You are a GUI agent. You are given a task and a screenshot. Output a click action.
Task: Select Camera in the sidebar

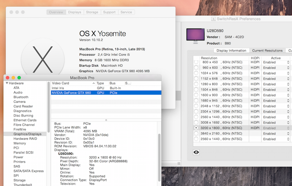tap(19, 102)
